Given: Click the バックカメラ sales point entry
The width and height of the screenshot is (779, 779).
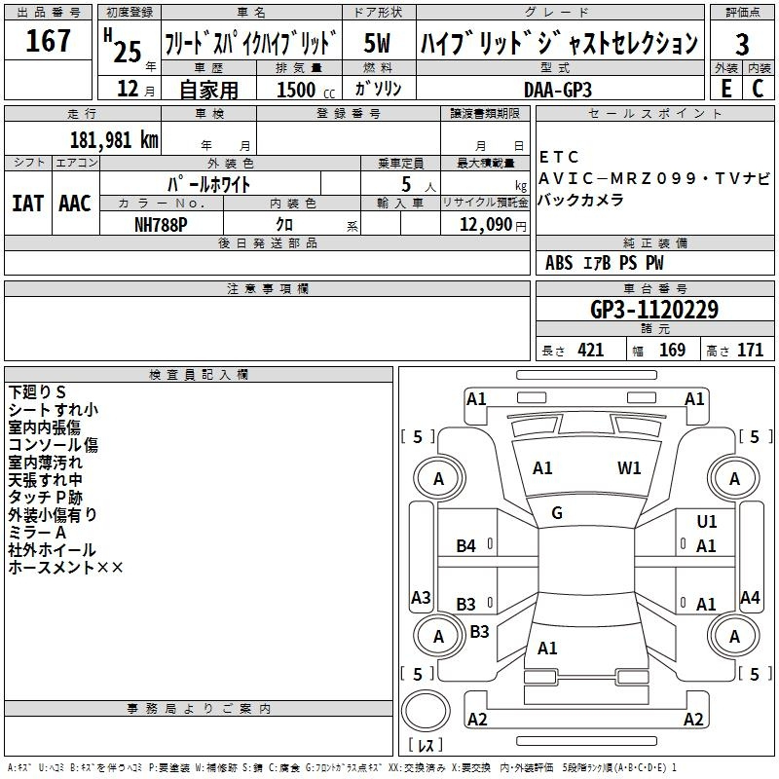Looking at the screenshot, I should (580, 200).
